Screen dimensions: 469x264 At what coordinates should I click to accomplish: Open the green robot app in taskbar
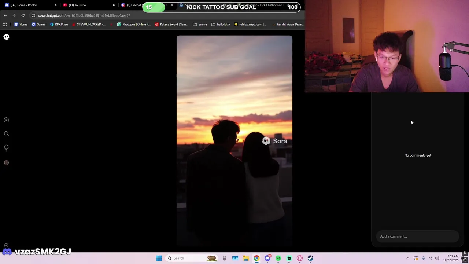pos(289,258)
